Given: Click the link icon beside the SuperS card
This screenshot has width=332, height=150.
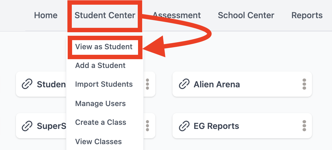Looking at the screenshot, I should [x=27, y=126].
